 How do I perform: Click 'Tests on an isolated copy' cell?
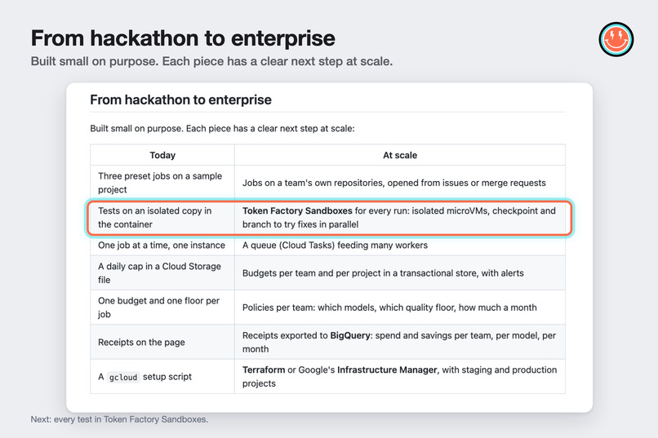click(162, 218)
